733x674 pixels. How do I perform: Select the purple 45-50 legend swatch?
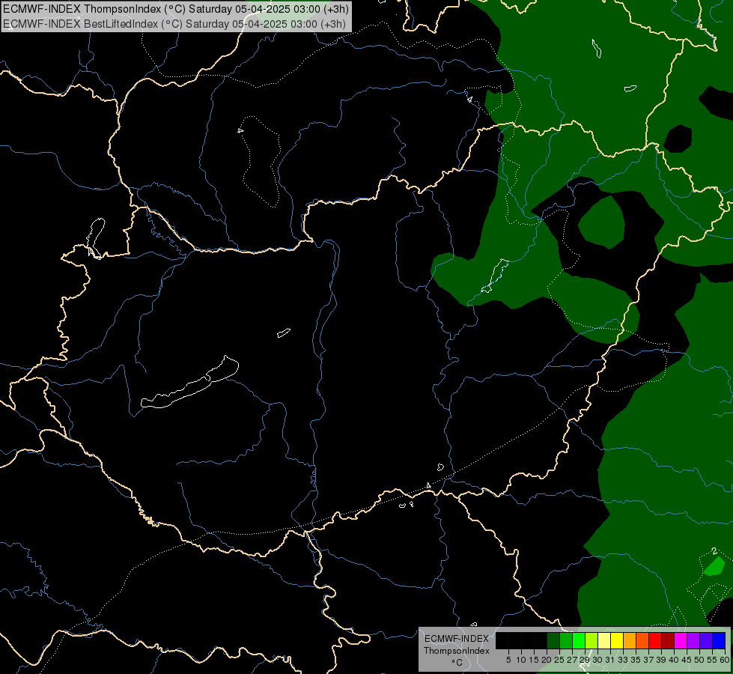tap(693, 640)
